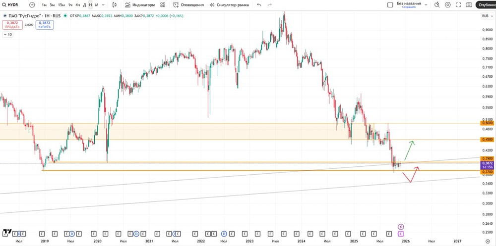Switch to the 15м timeframe
Image resolution: width=496 pixels, height=246 pixels.
pos(62,5)
